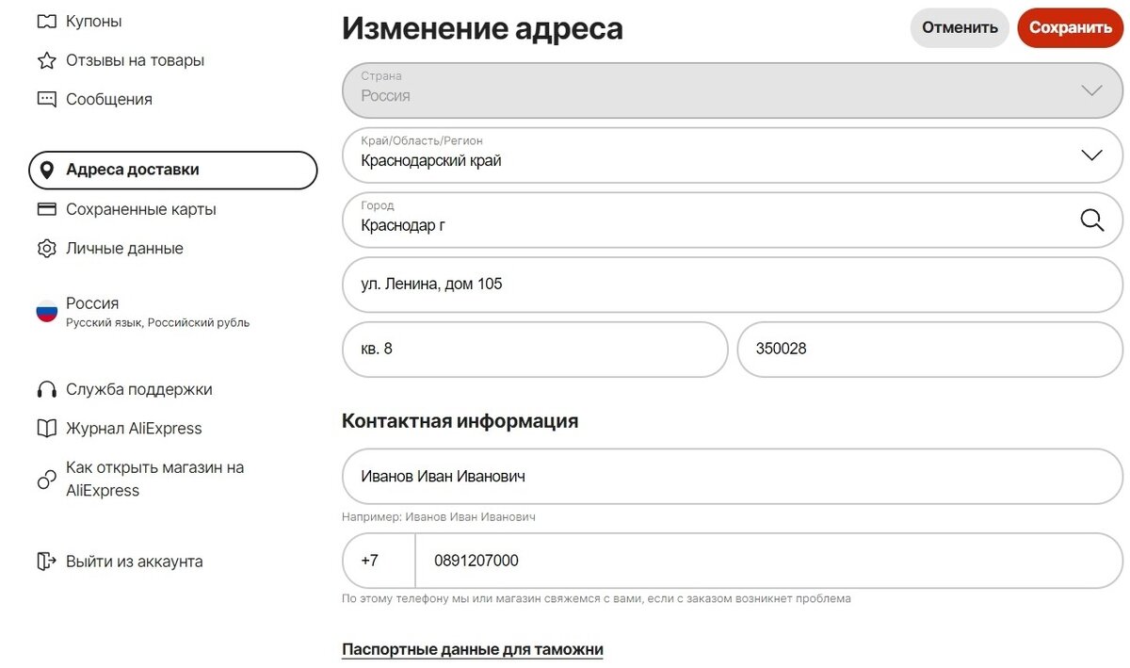
Task: Open the Паспортные данные для таможни link
Action: 472,649
